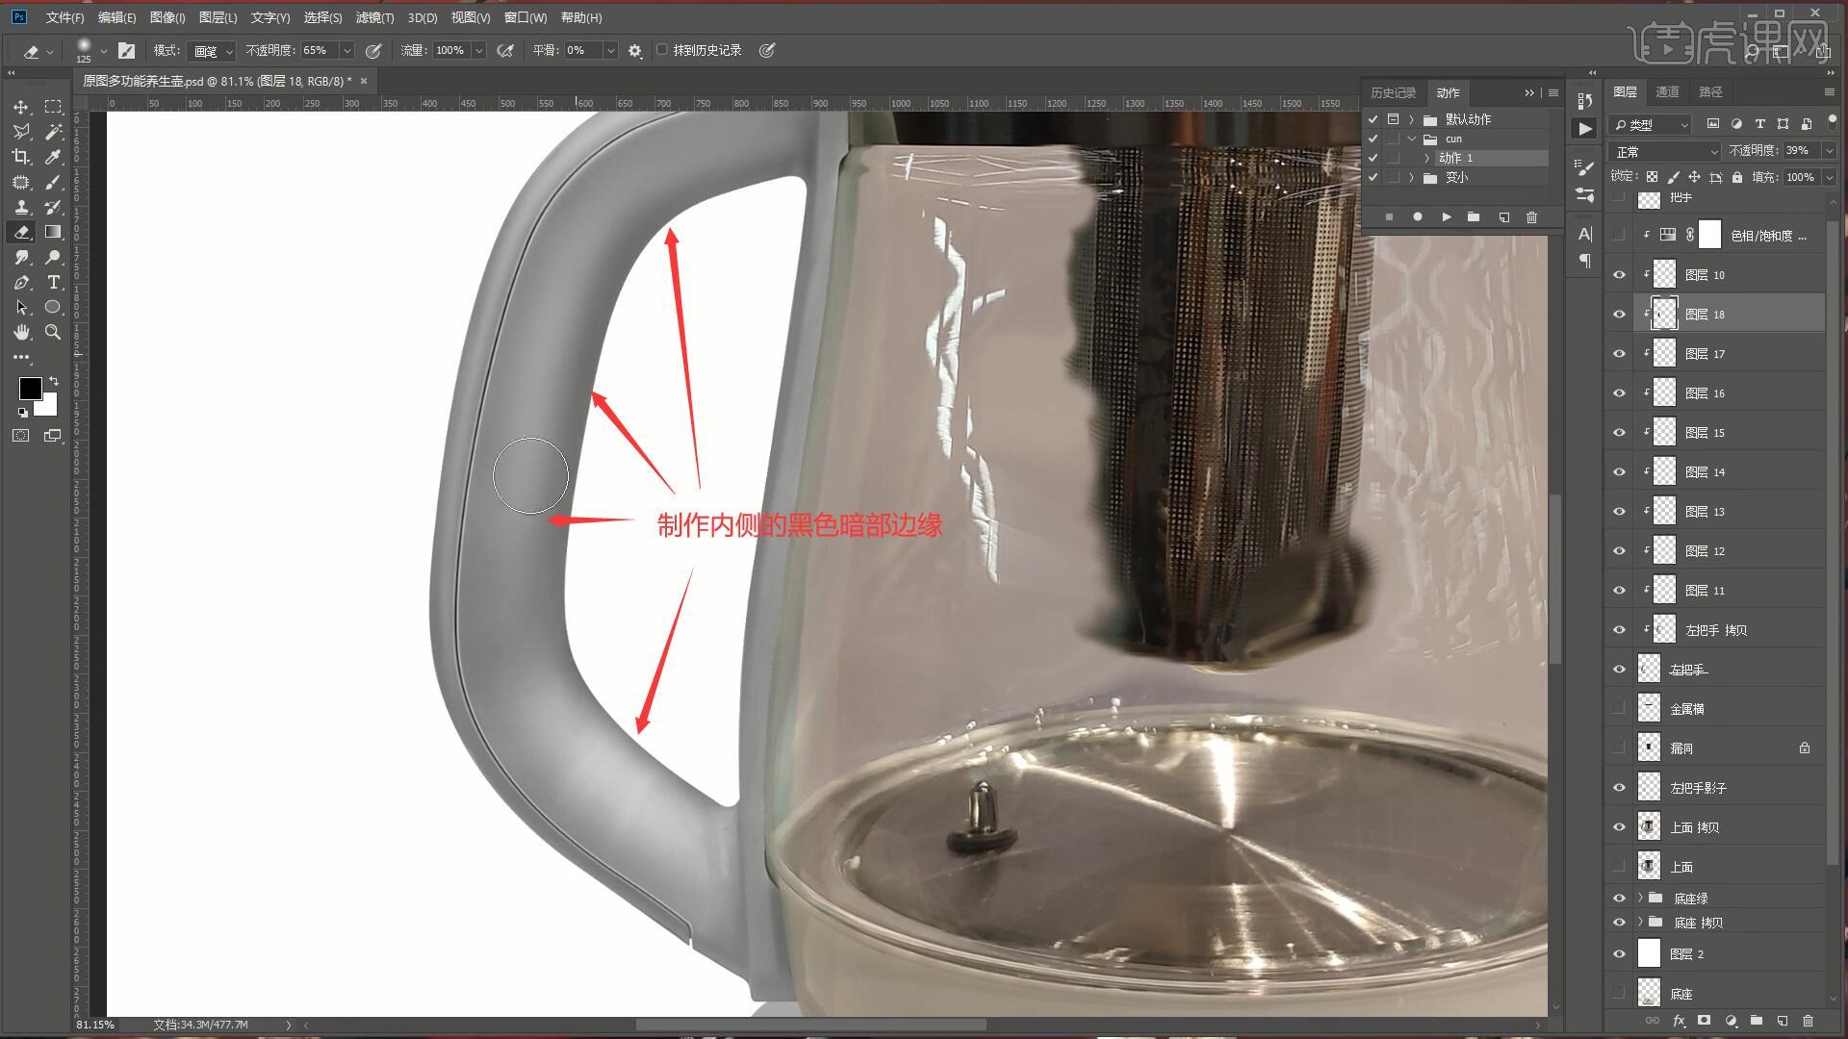Viewport: 1848px width, 1039px height.
Task: Hide layer 图层 18 visibility eye
Action: [x=1619, y=315]
